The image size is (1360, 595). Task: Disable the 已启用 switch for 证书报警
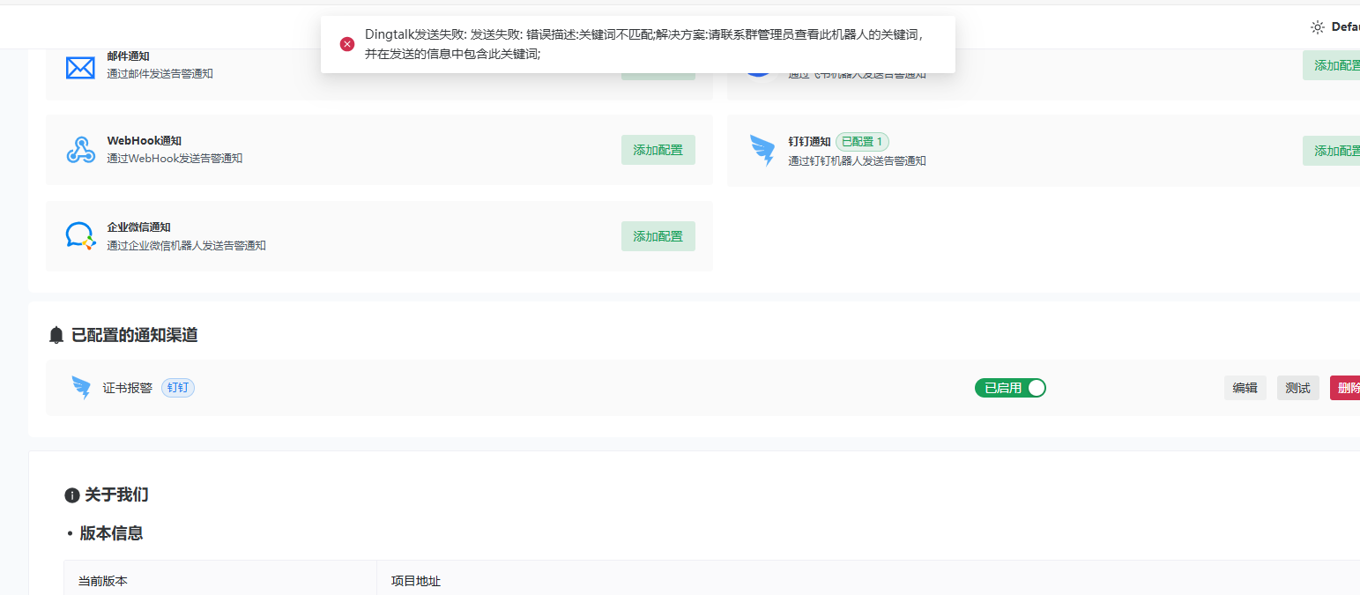tap(1010, 388)
